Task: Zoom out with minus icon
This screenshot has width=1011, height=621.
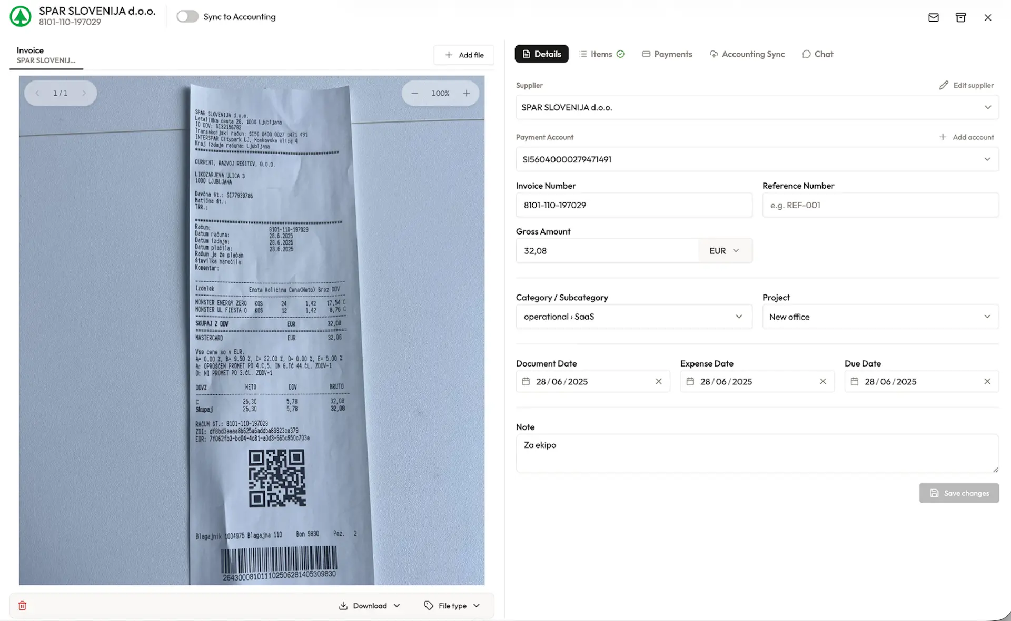Action: pos(414,93)
